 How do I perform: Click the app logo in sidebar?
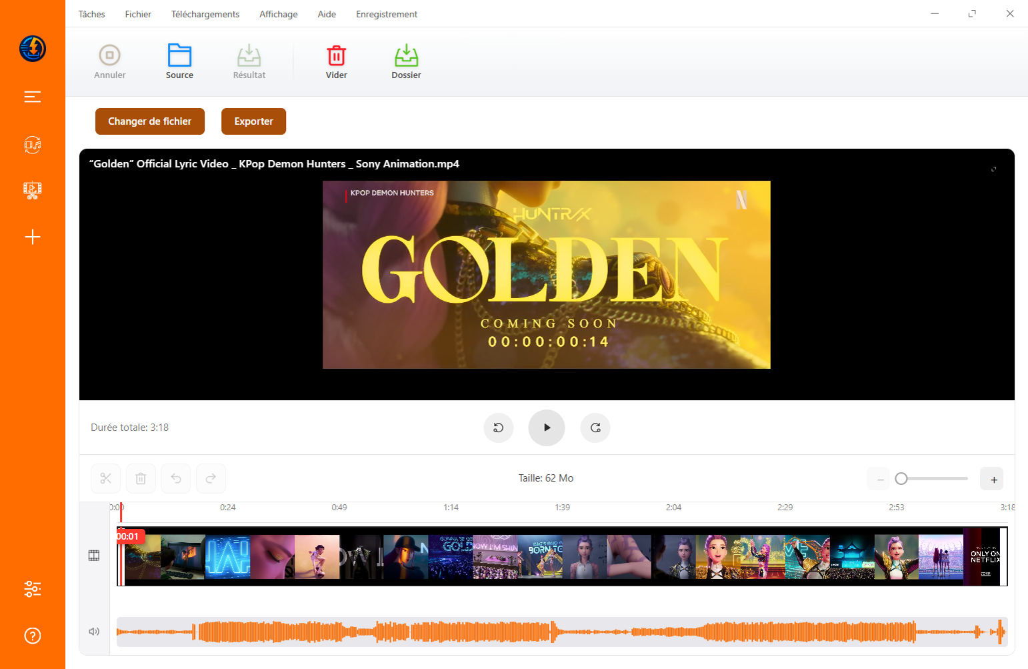click(x=33, y=49)
